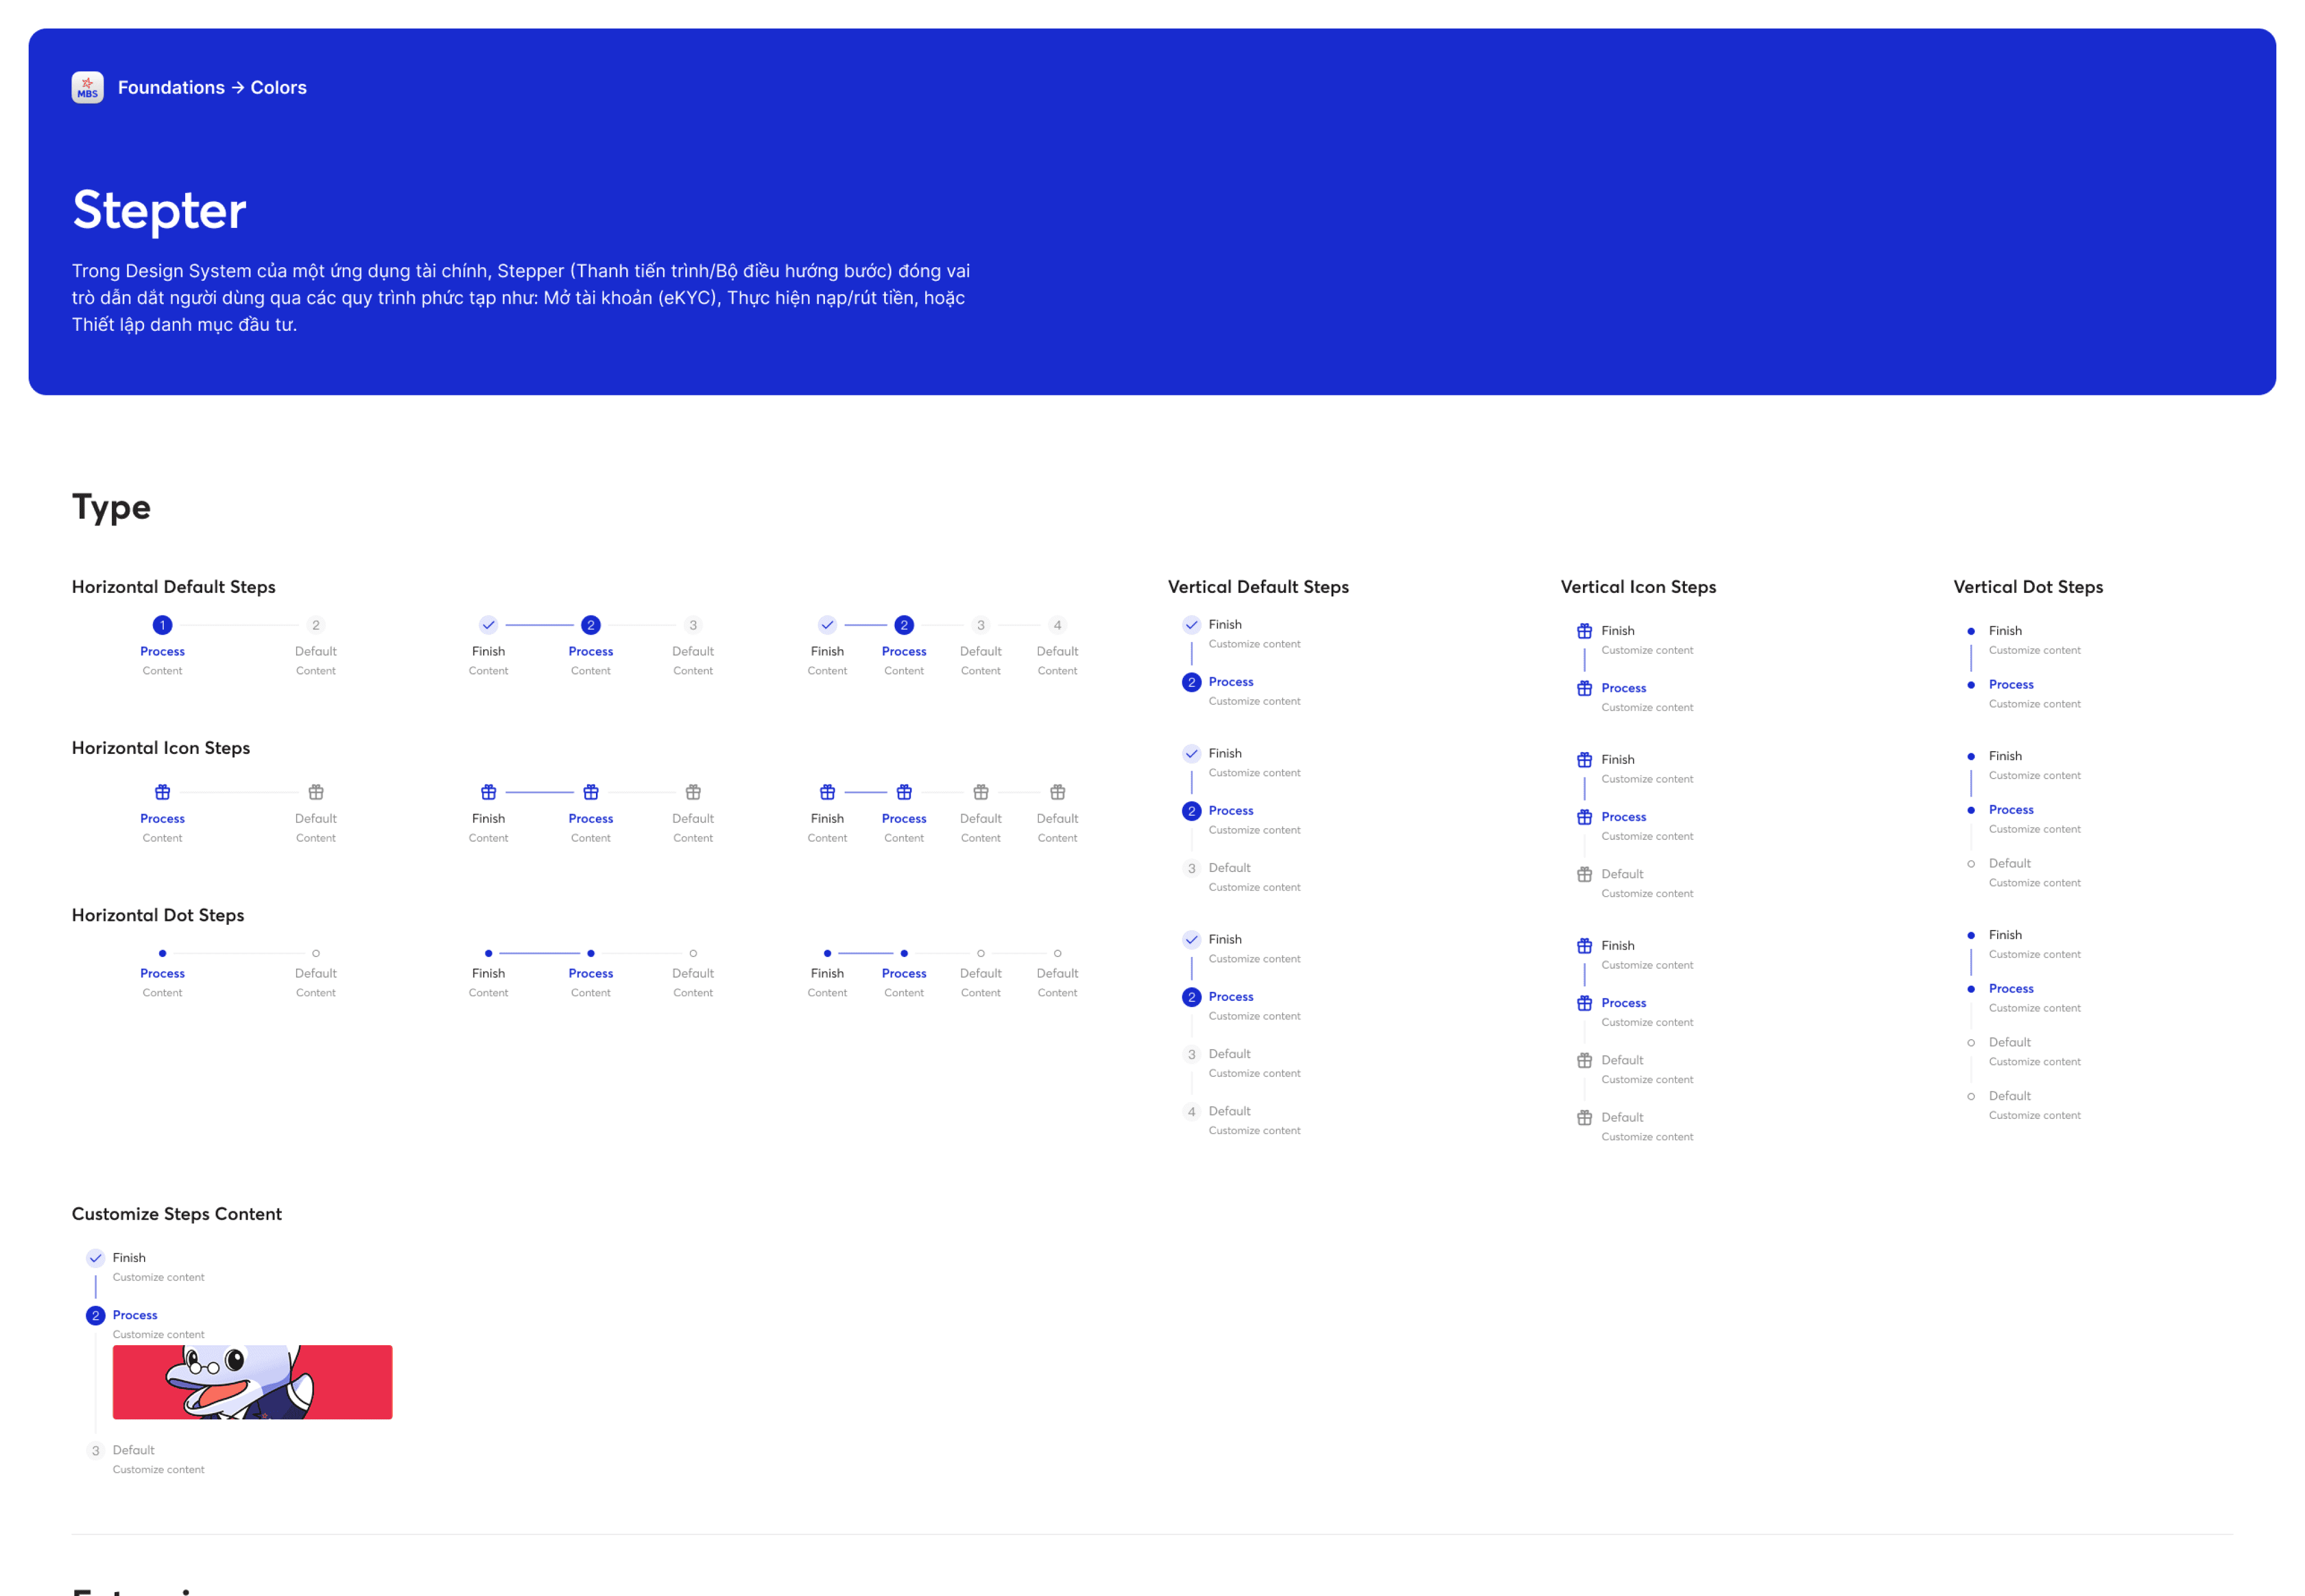Viewport: 2305px width, 1596px height.
Task: Click Finish checkmark under Customize Steps Content
Action: pos(96,1258)
